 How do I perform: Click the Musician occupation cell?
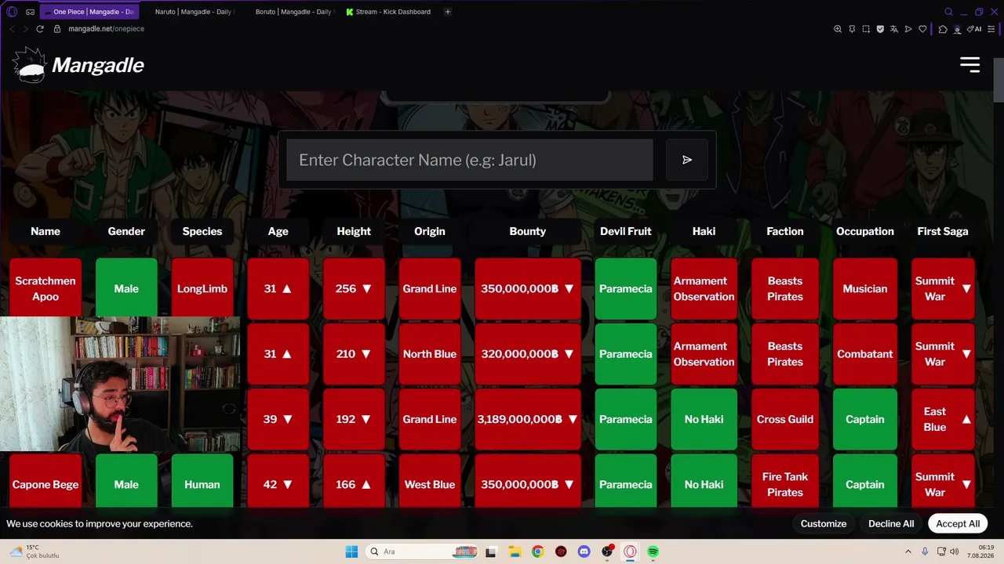click(865, 288)
